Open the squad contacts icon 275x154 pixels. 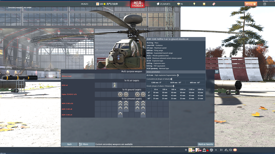tap(226, 150)
